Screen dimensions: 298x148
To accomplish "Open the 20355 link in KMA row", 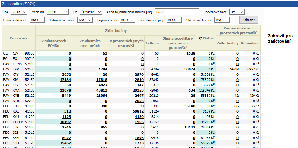I will coord(138,90).
